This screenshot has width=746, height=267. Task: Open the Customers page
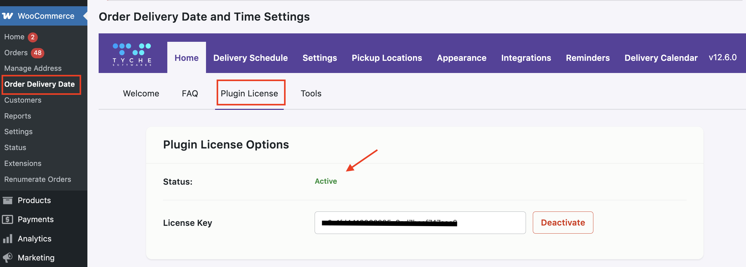coord(23,100)
